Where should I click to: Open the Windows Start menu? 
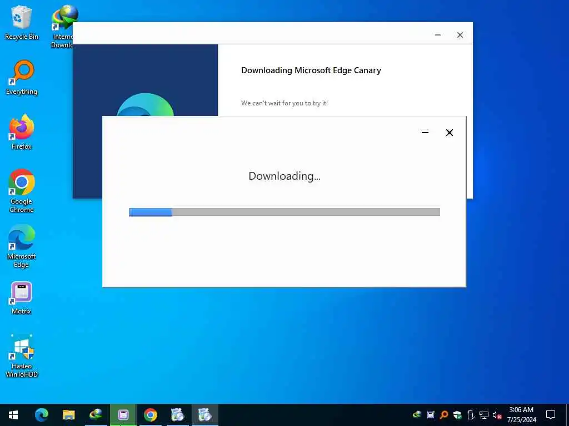click(x=13, y=415)
